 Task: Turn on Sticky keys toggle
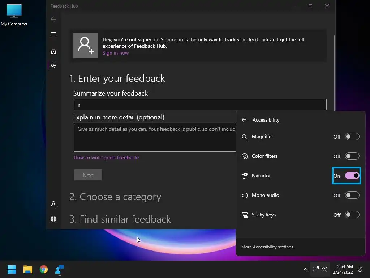352,215
